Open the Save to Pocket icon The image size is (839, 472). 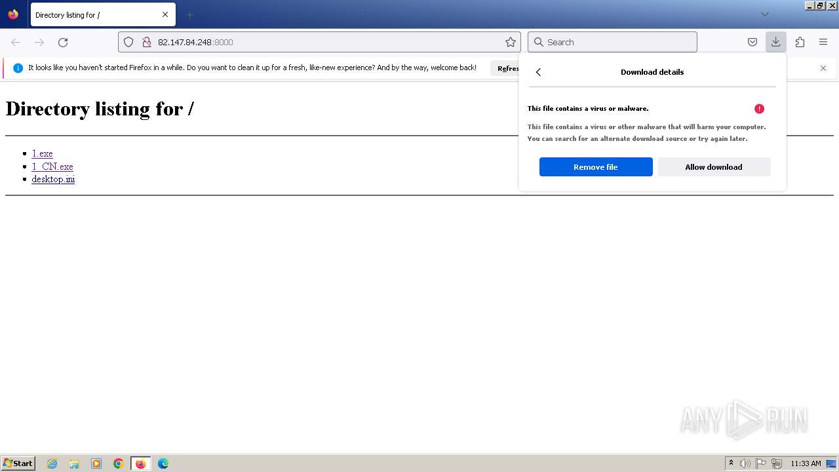click(752, 42)
